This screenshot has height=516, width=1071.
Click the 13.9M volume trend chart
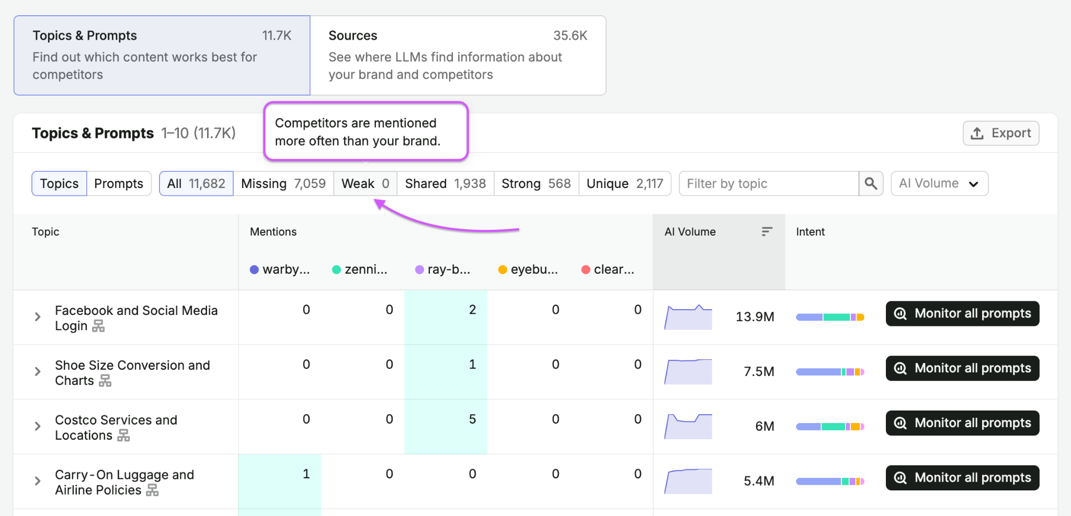pyautogui.click(x=688, y=317)
